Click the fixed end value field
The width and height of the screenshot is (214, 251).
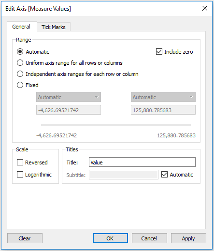click(163, 110)
